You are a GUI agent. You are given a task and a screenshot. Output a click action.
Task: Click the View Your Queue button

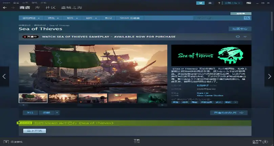coord(229,113)
